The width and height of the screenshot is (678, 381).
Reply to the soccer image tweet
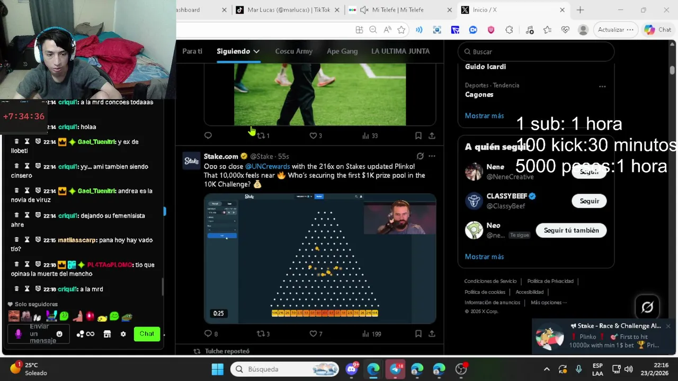click(208, 135)
